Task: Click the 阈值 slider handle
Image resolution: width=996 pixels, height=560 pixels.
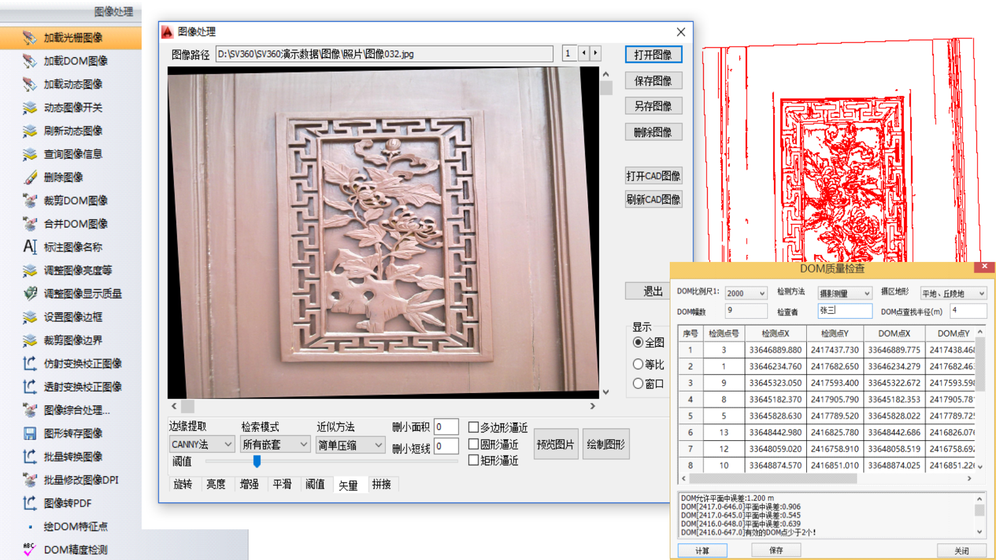Action: click(257, 461)
